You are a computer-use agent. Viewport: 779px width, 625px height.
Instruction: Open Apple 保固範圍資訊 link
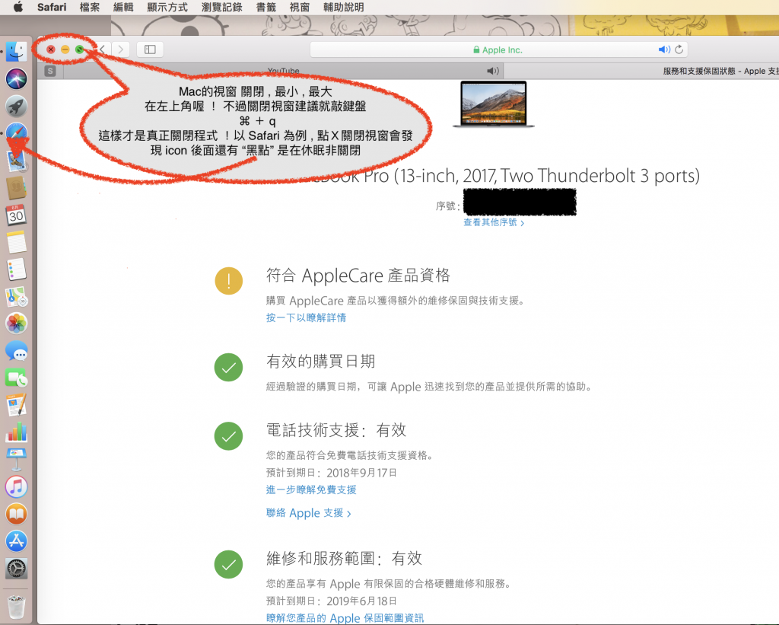pos(345,618)
